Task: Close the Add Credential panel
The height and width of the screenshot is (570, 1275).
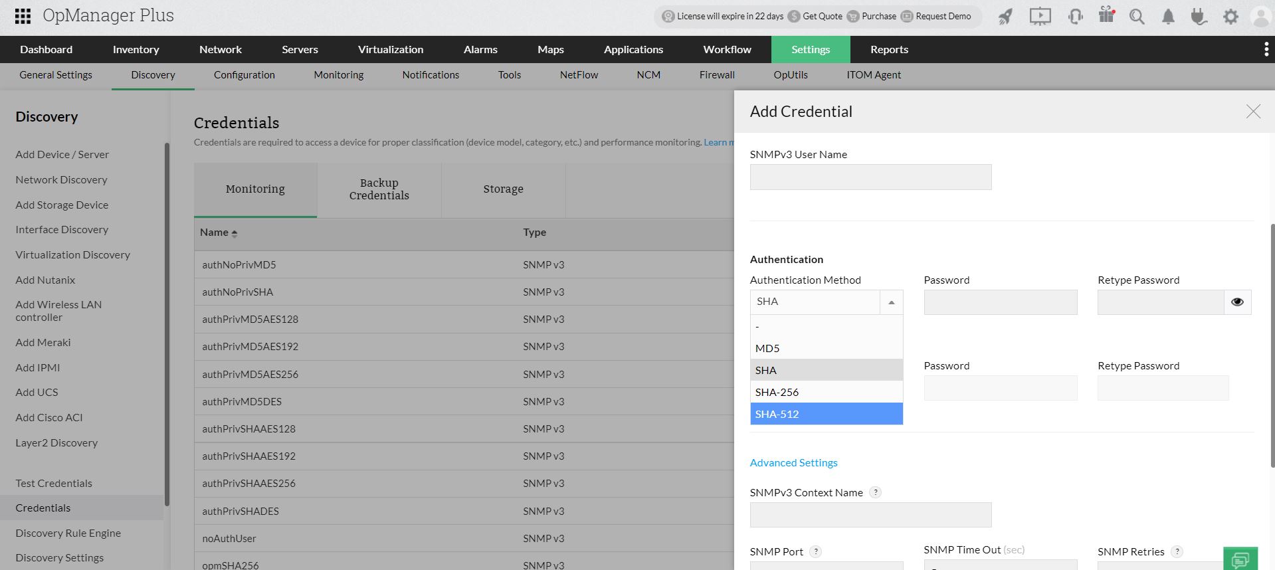Action: tap(1252, 112)
